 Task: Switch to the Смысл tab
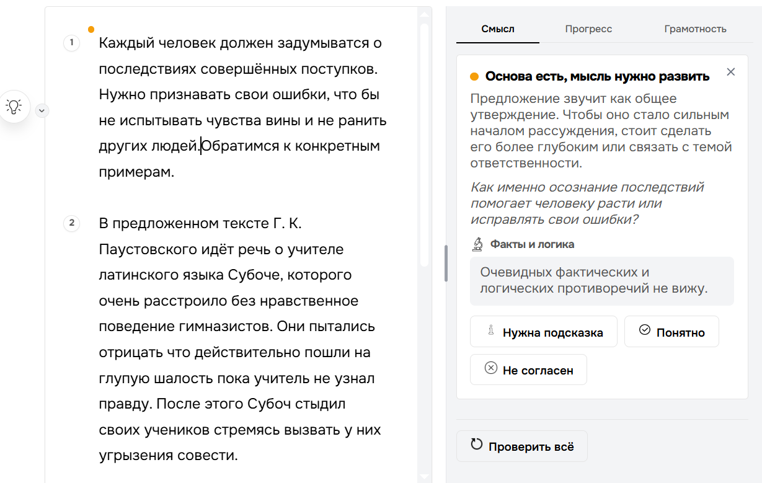click(498, 29)
